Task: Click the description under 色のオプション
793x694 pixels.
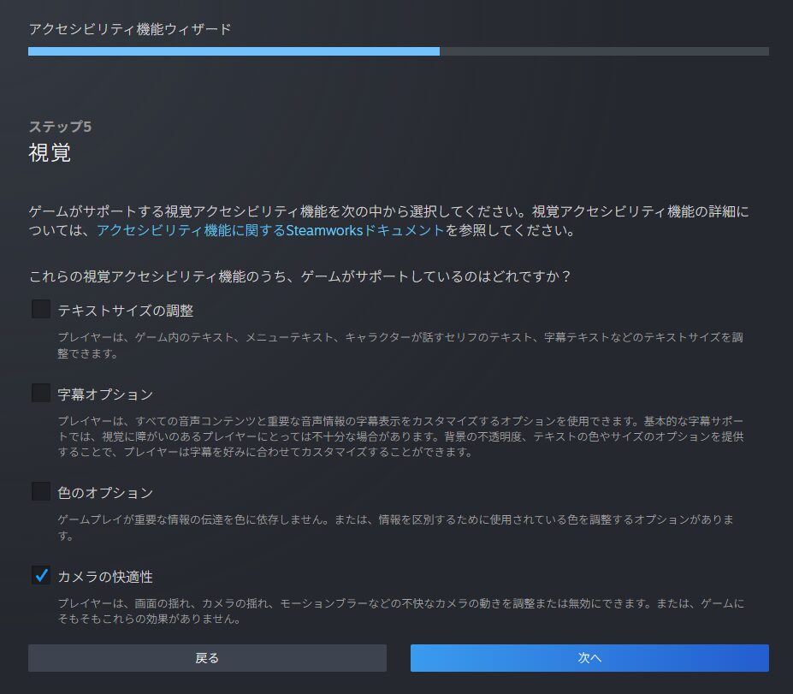Action: tap(399, 528)
